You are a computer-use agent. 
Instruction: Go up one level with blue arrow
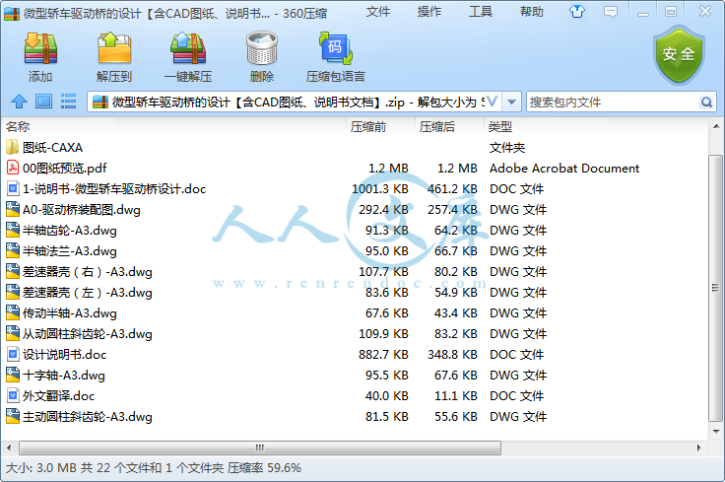19,102
